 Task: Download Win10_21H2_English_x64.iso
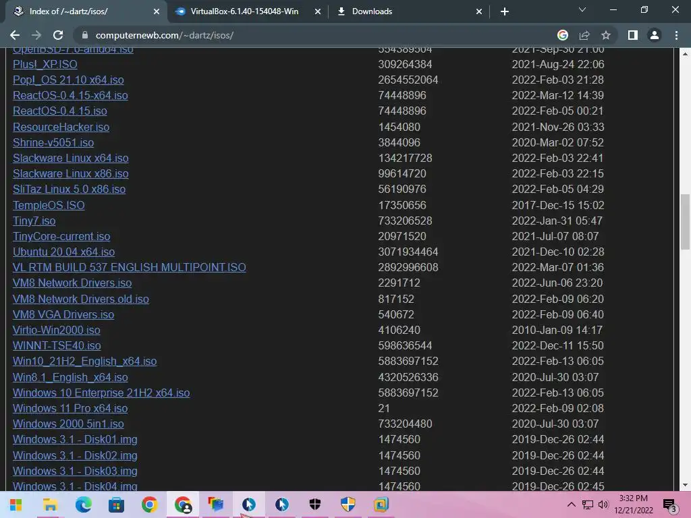[84, 362]
